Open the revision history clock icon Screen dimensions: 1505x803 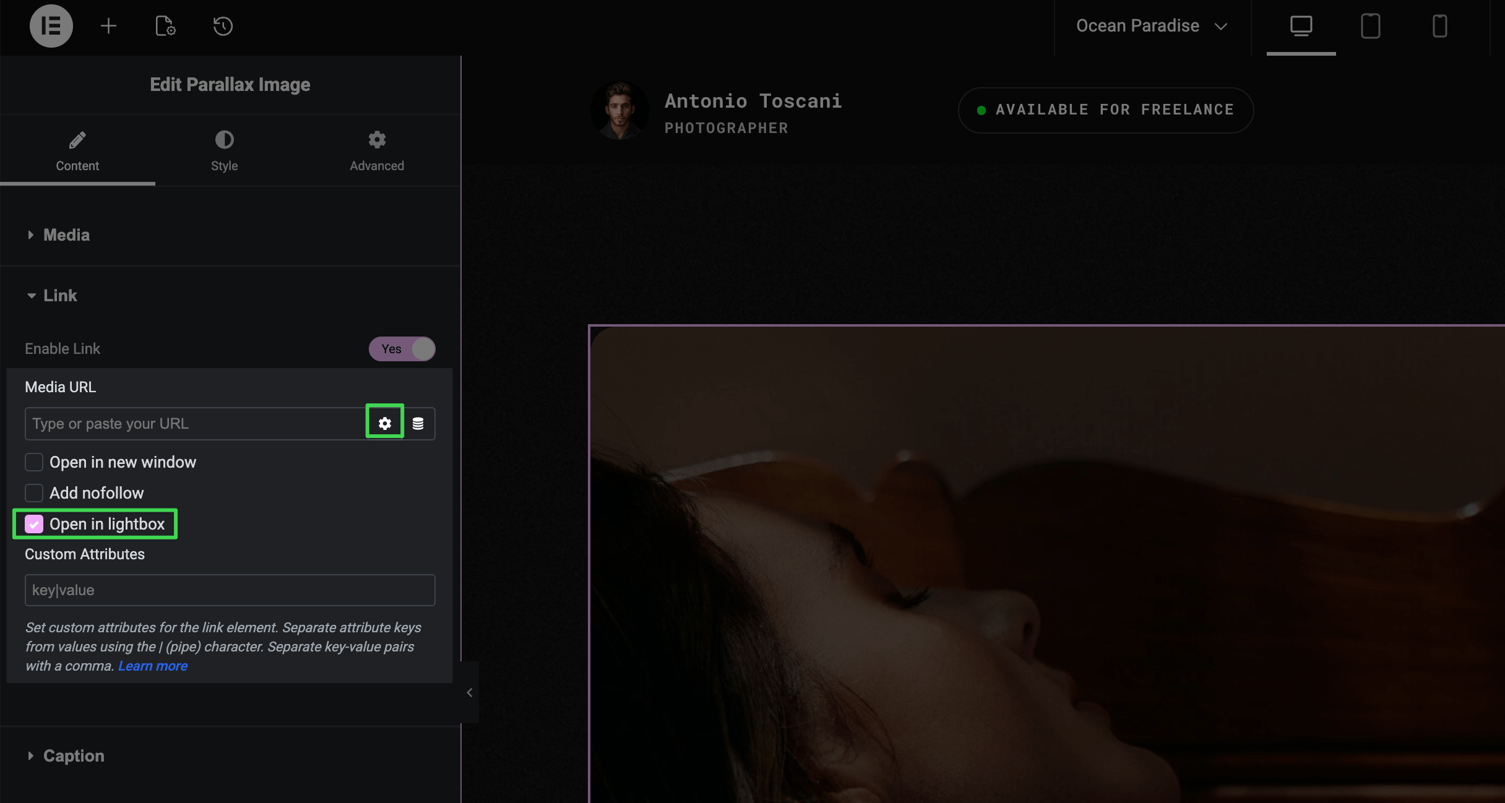223,26
